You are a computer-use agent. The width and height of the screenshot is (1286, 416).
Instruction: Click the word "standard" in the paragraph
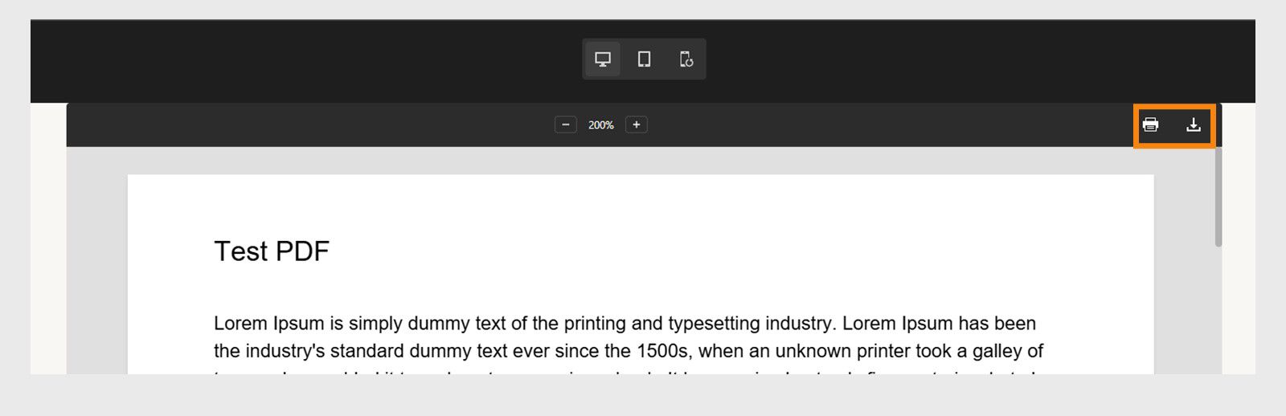(367, 351)
